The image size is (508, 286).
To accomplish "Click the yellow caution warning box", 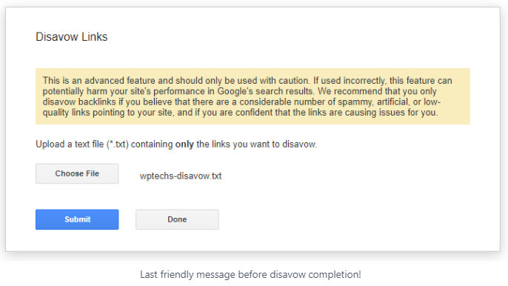I will click(253, 96).
